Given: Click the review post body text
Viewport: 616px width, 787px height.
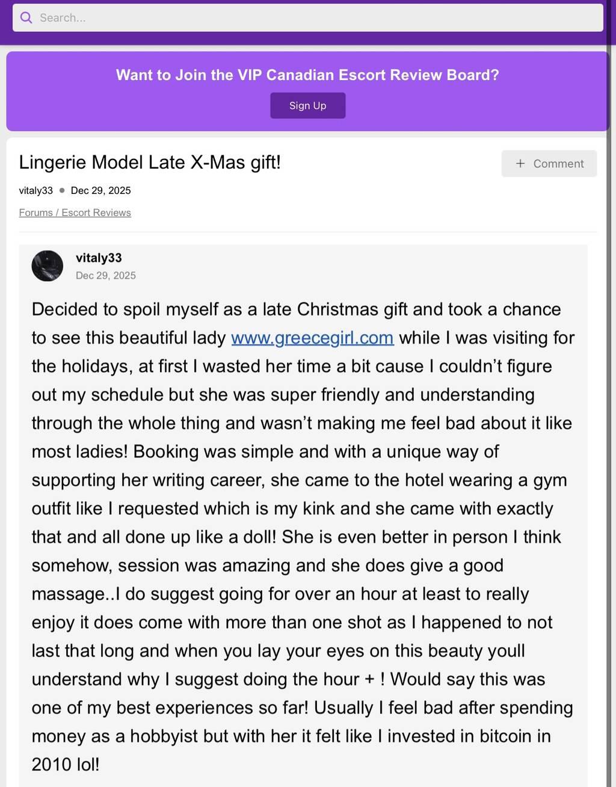Looking at the screenshot, I should [x=301, y=536].
